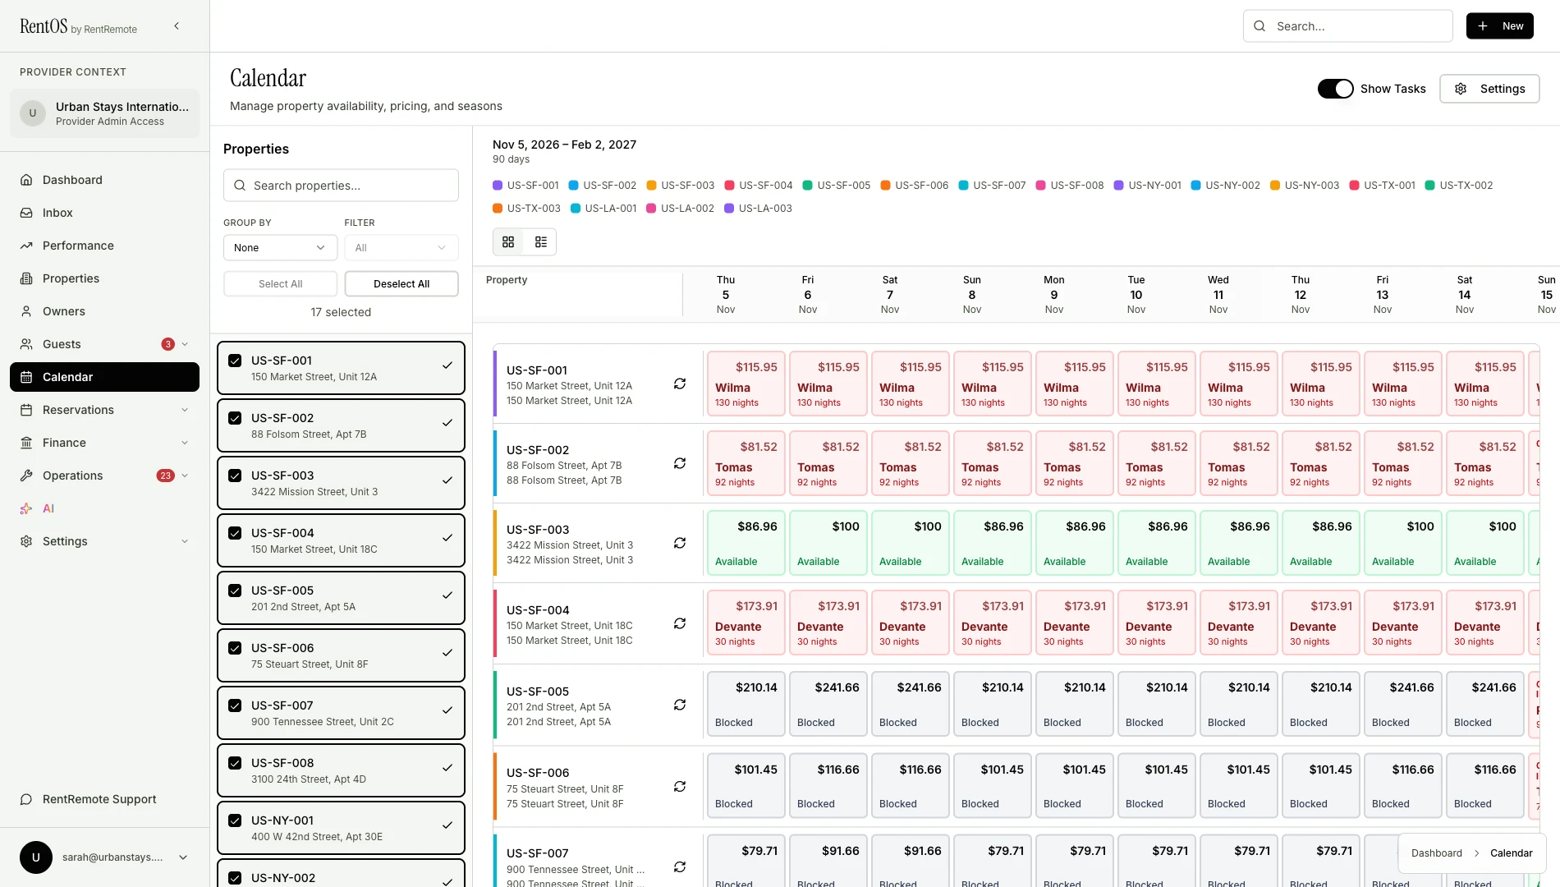Click the search magnifier icon in top bar

[1259, 26]
